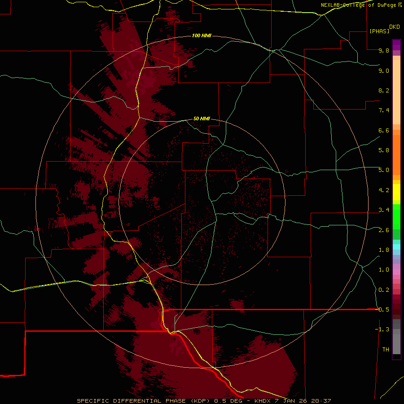The image size is (404, 404).
Task: Click the purple top segment of color scale
Action: click(396, 45)
